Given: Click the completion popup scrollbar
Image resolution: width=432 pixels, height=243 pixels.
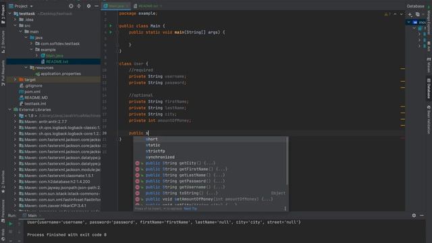Looking at the screenshot, I should click(288, 161).
